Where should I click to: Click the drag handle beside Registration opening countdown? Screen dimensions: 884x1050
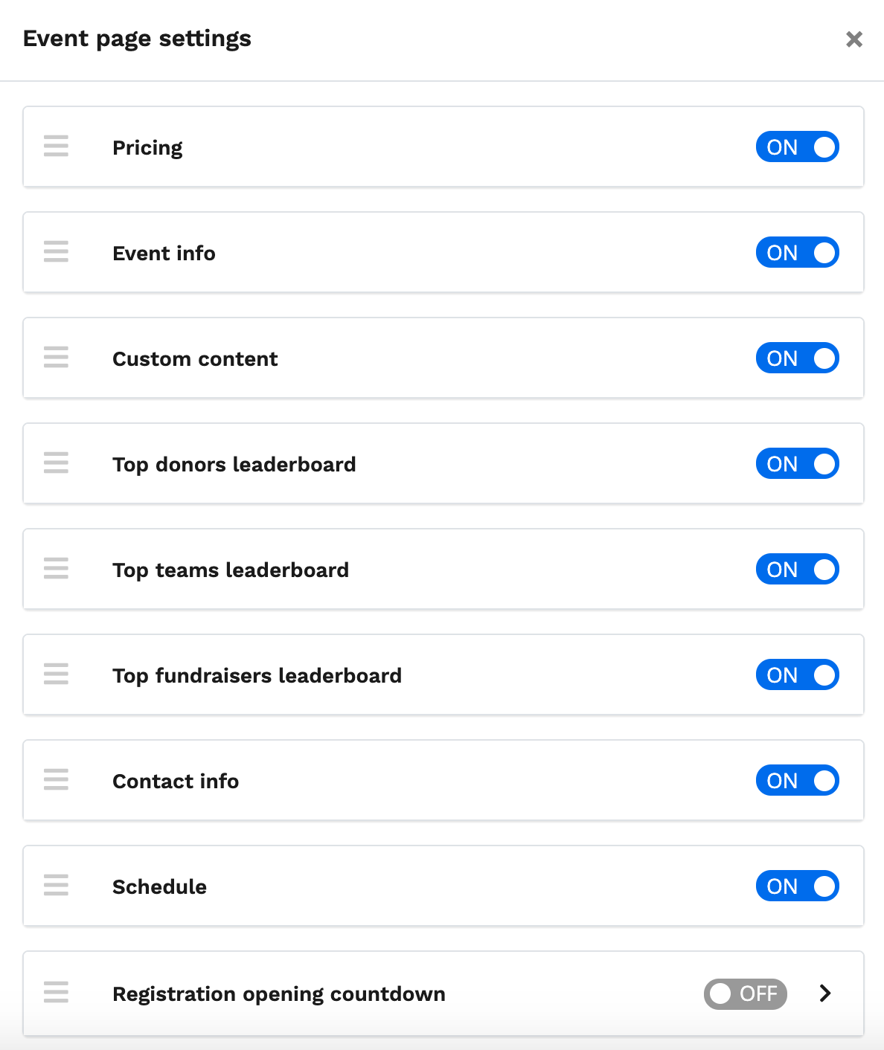(56, 993)
